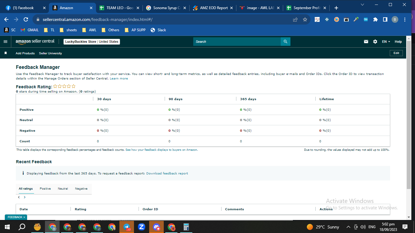Open the Slack bookmark
The image size is (415, 233).
coord(158,30)
